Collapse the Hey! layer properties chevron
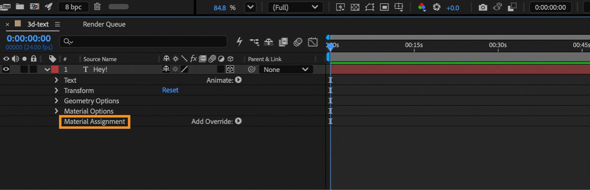The width and height of the screenshot is (590, 190). coord(47,70)
